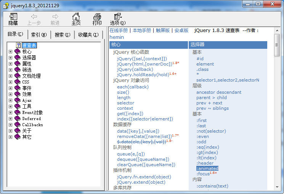Open the 在线手册 link
The image size is (284, 194).
click(119, 30)
